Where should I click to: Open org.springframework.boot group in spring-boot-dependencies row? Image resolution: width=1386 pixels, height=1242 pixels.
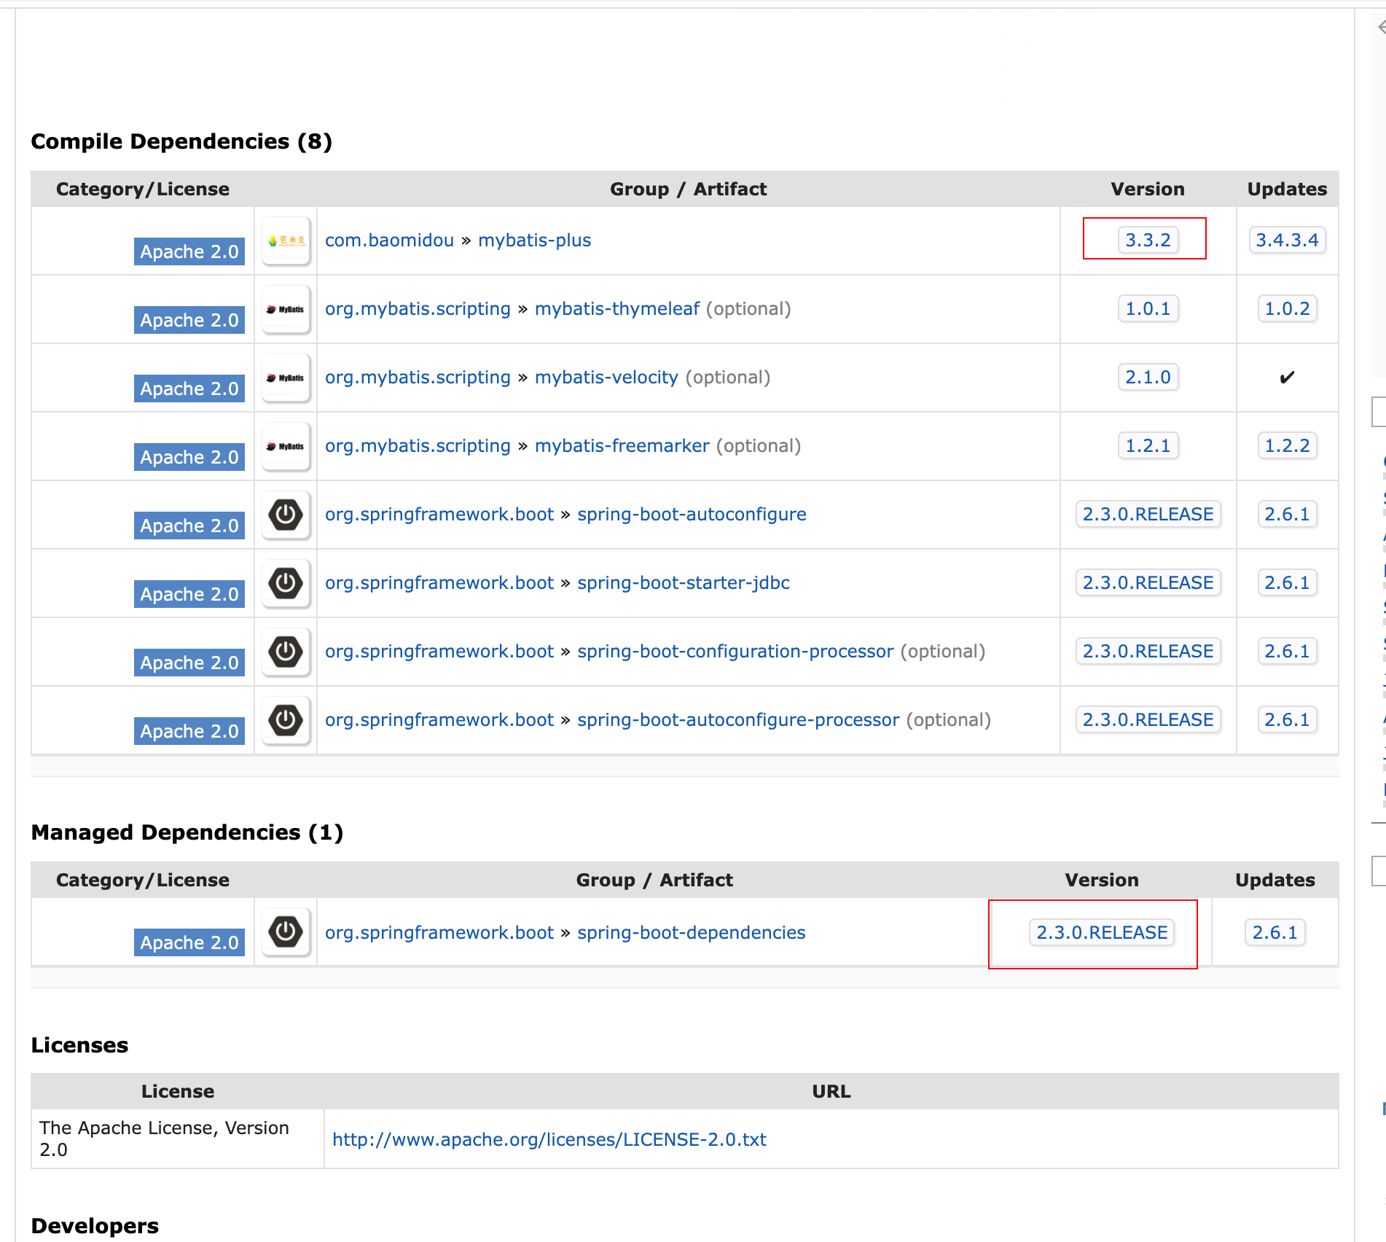[x=439, y=933]
